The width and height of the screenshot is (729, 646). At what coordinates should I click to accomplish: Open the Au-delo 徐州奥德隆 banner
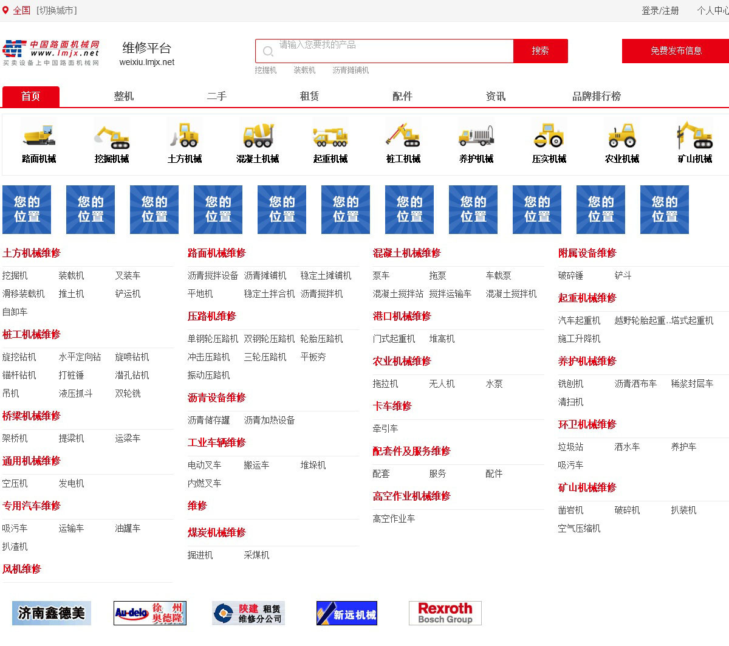click(150, 613)
